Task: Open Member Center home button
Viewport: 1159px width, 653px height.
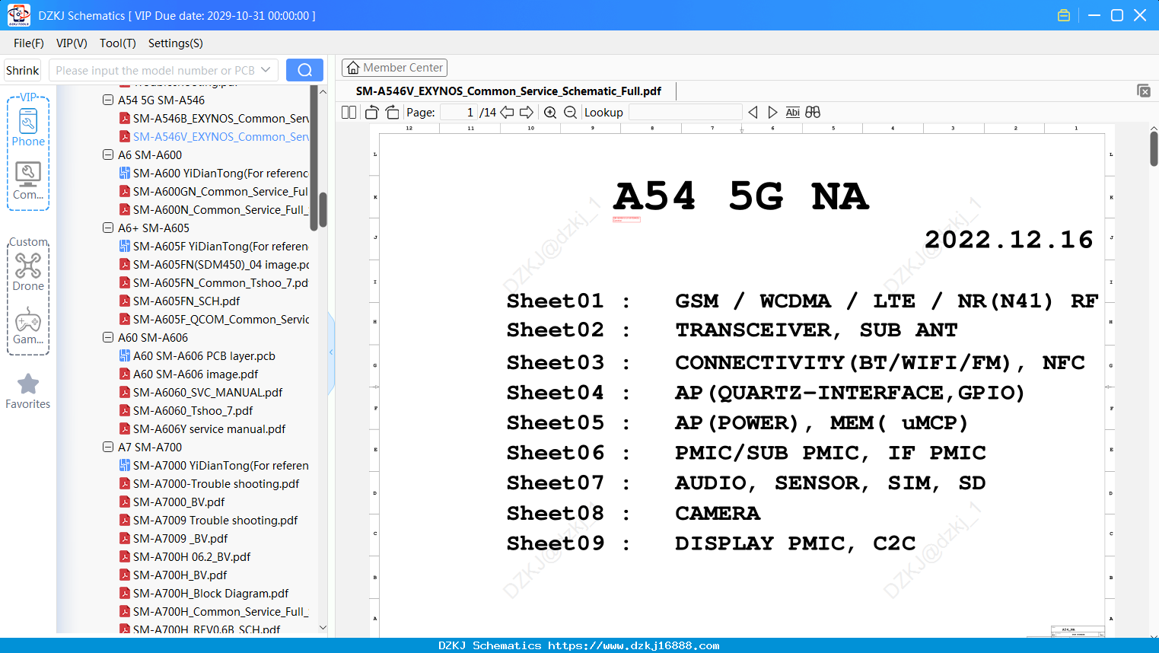Action: pyautogui.click(x=394, y=68)
